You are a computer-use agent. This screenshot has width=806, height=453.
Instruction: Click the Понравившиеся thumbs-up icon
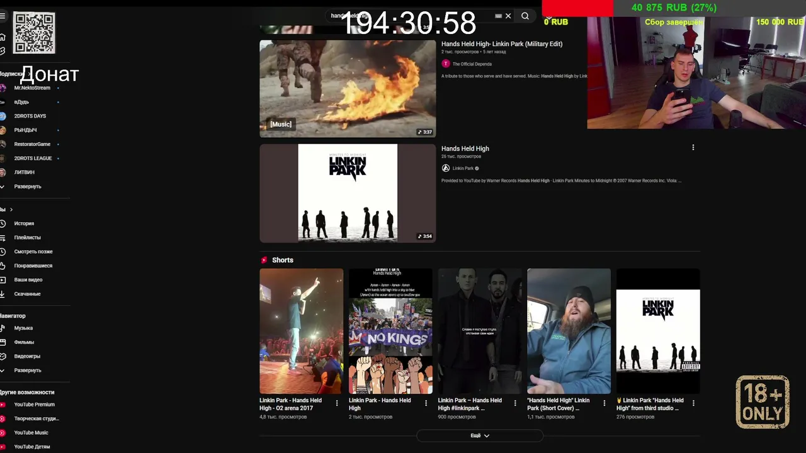[3, 266]
